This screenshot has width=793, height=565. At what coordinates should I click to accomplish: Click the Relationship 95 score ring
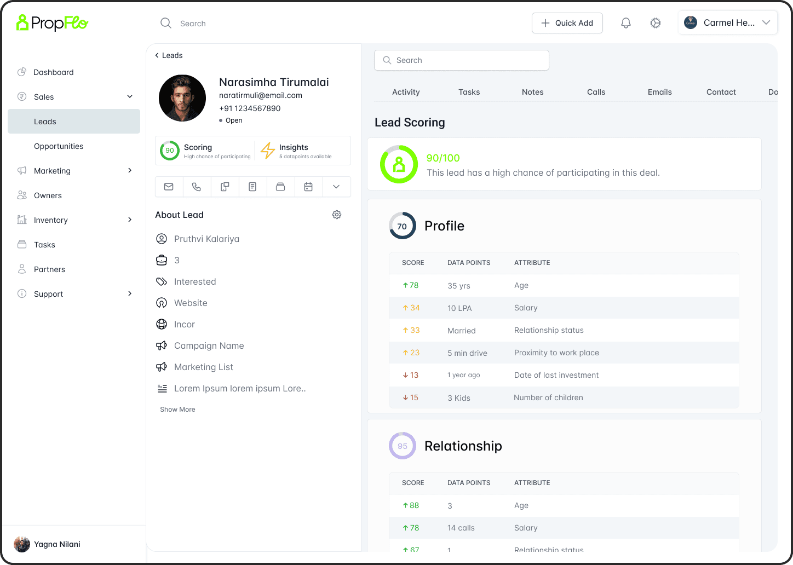(x=403, y=446)
